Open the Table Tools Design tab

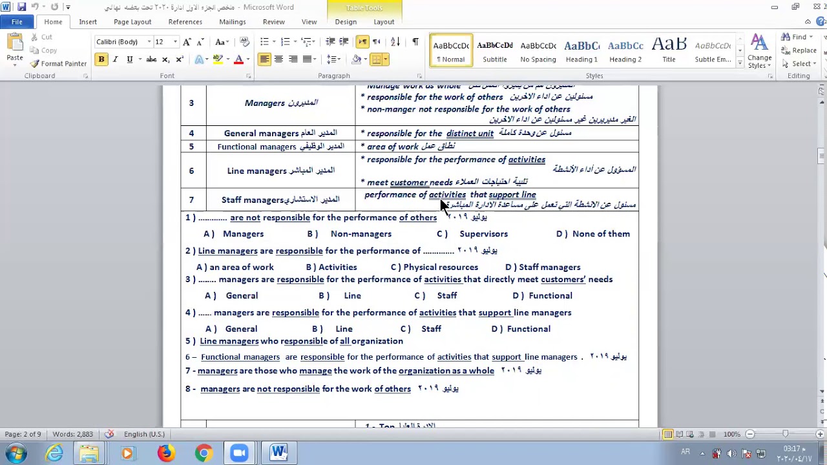346,22
